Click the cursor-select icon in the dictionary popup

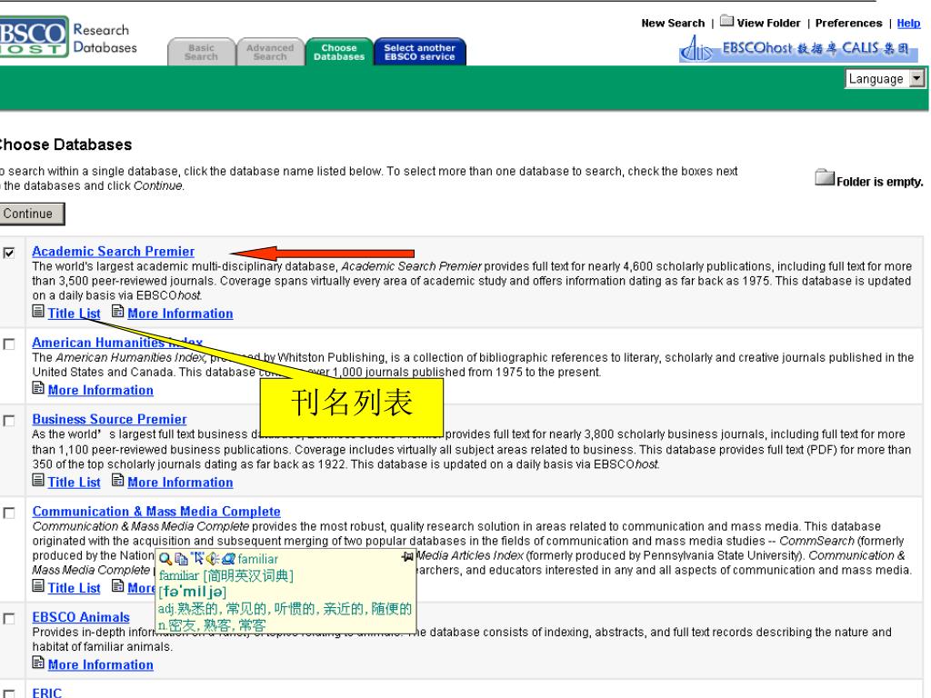197,559
